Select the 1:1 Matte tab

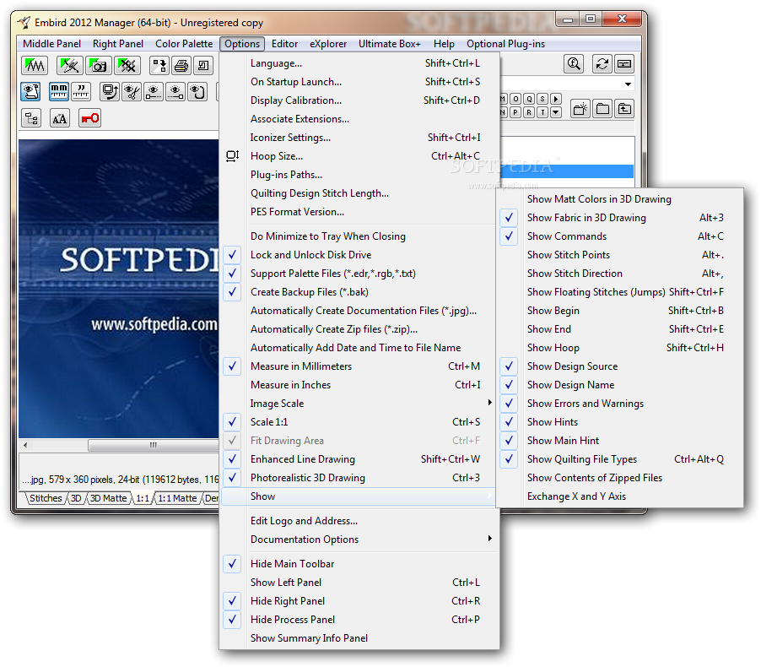177,498
